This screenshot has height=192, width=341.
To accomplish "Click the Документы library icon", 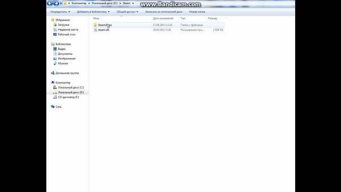I will [x=55, y=54].
